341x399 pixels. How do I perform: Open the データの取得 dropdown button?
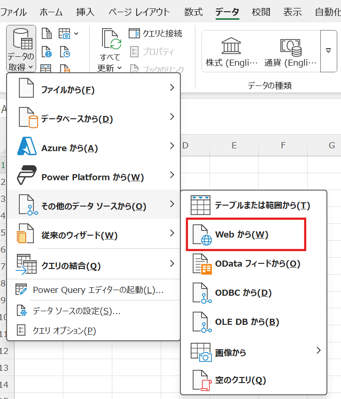pos(21,48)
